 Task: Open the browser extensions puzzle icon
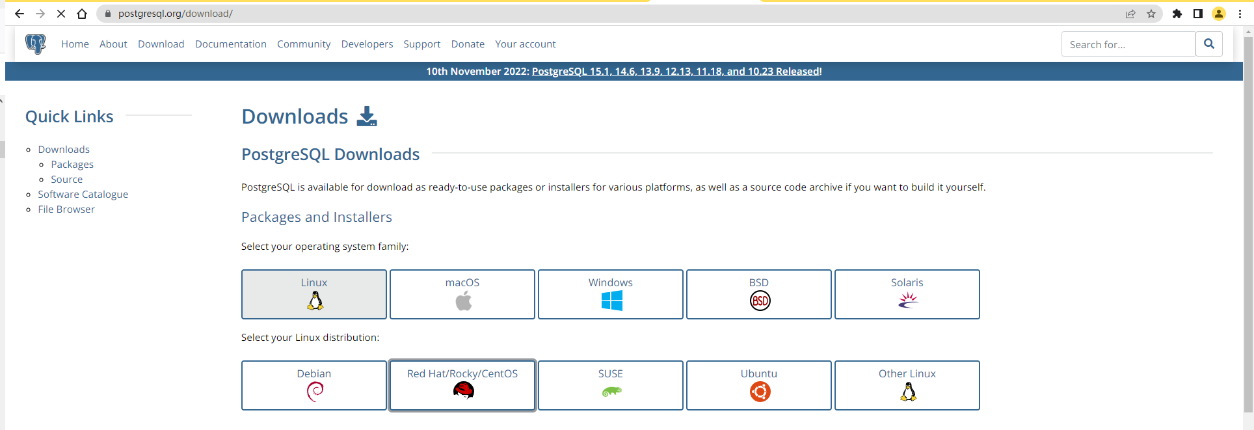coord(1177,14)
